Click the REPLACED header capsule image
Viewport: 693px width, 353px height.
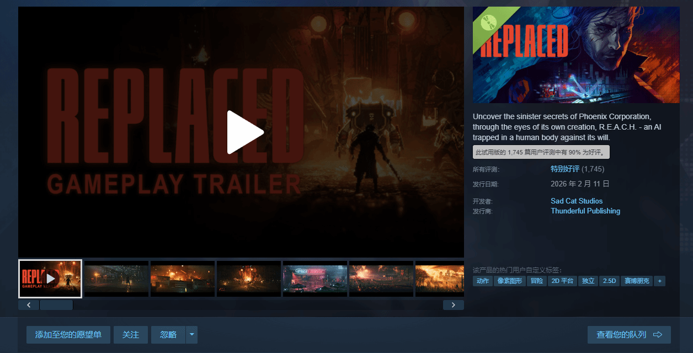pyautogui.click(x=576, y=55)
